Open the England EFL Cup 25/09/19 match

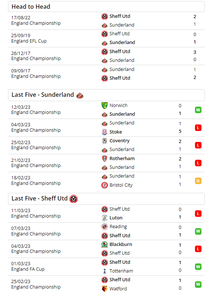tap(106, 38)
